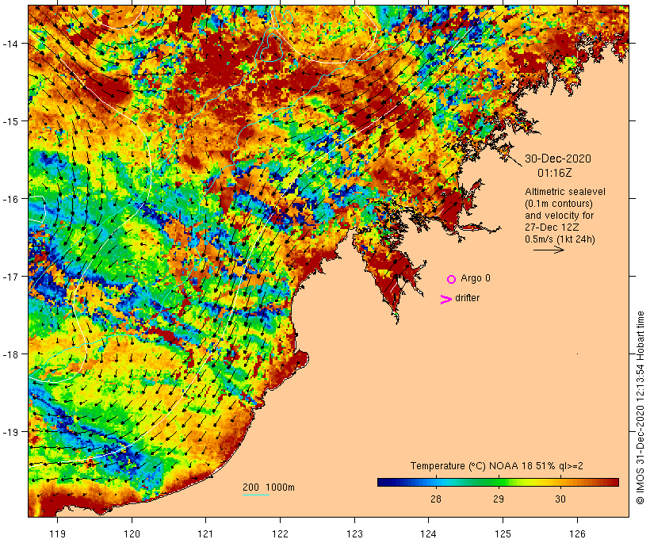Click the cyan 200m isobath legend line

point(256,495)
